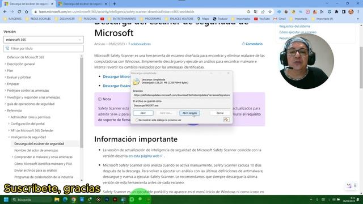Open File Explorer in taskbar

(x=57, y=199)
